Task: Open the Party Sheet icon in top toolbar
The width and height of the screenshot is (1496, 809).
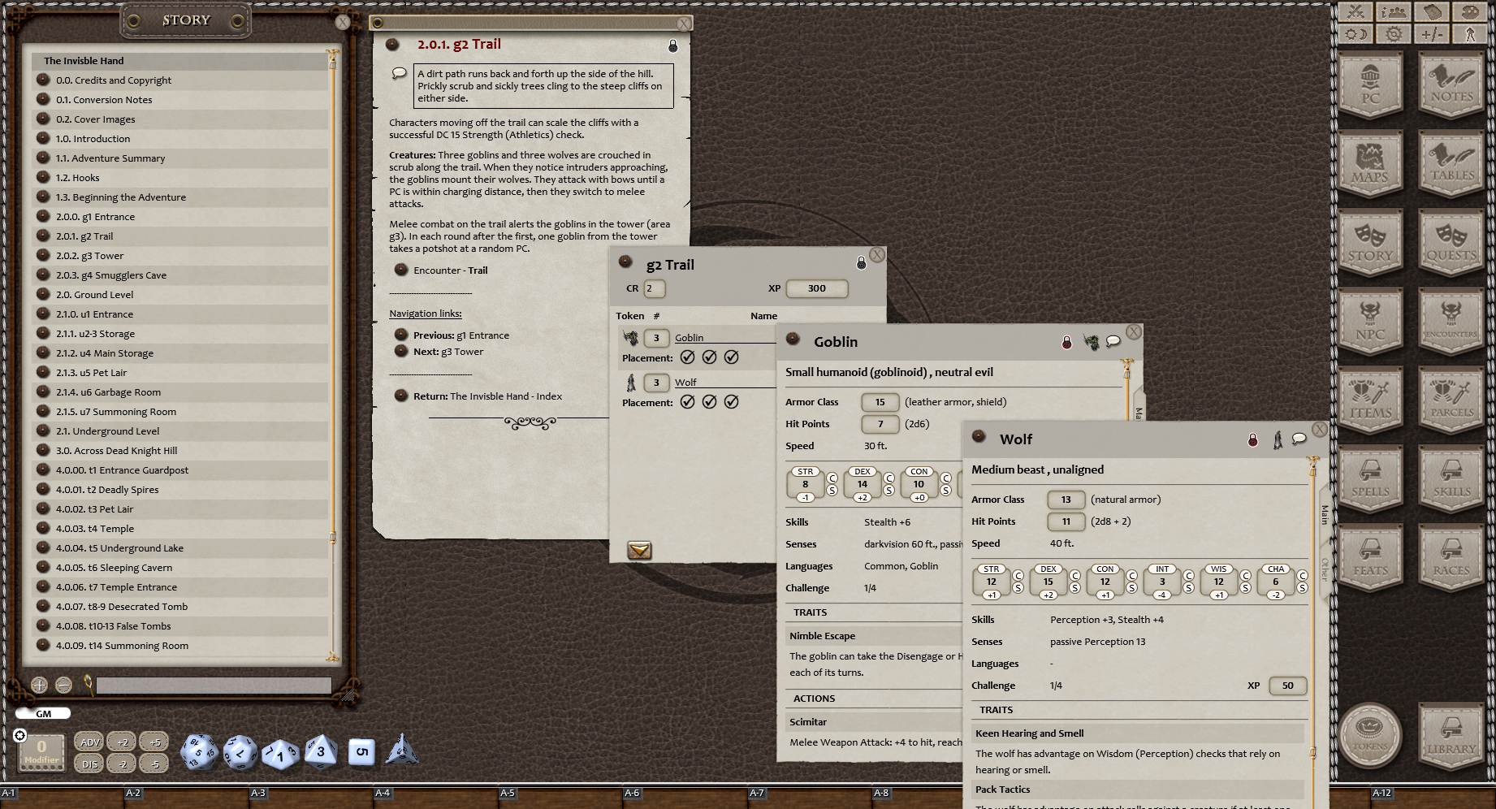Action: 1392,11
